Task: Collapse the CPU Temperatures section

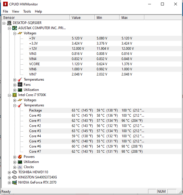Action: [15, 106]
